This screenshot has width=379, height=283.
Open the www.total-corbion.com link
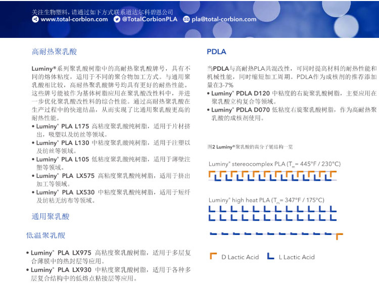74,19
